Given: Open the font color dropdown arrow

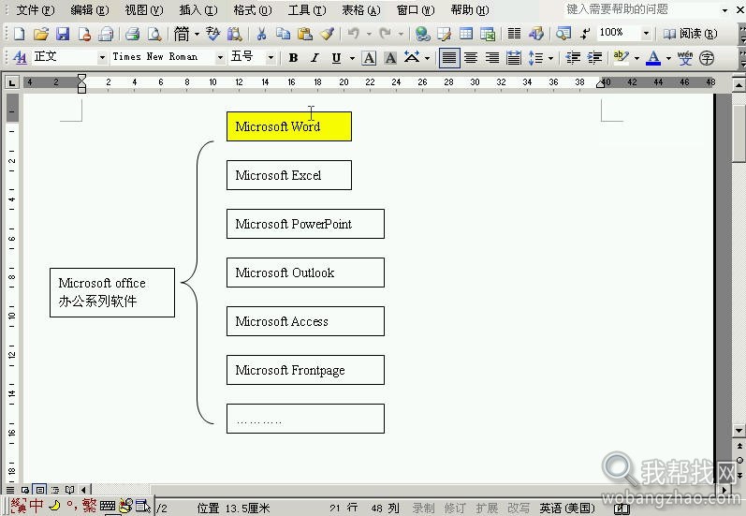Looking at the screenshot, I should click(x=668, y=58).
